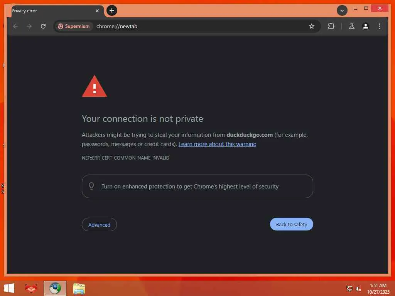Close the Privacy error tab
395x296 pixels.
pyautogui.click(x=97, y=11)
